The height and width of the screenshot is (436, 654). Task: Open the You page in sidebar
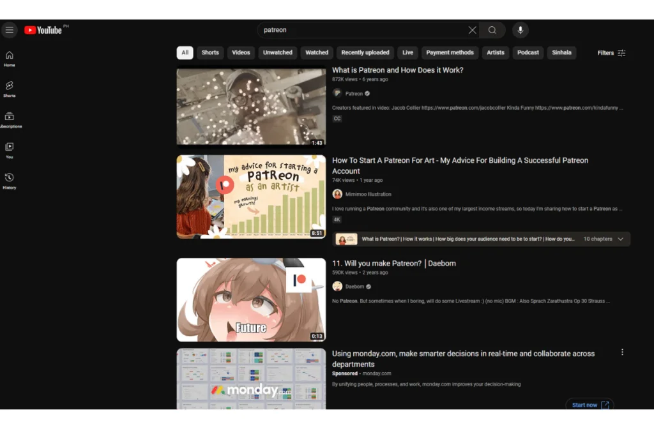(9, 151)
